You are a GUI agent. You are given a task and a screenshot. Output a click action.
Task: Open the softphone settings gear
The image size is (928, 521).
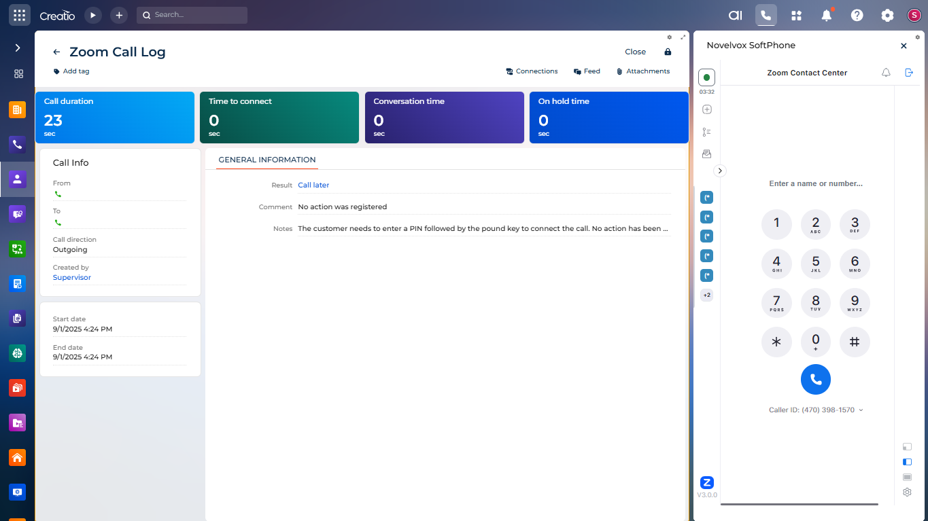click(907, 492)
